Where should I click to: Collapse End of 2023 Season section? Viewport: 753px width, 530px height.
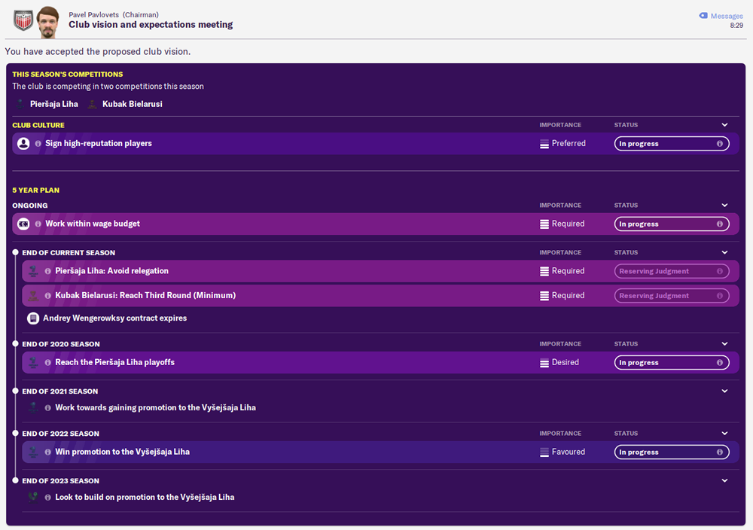[724, 480]
